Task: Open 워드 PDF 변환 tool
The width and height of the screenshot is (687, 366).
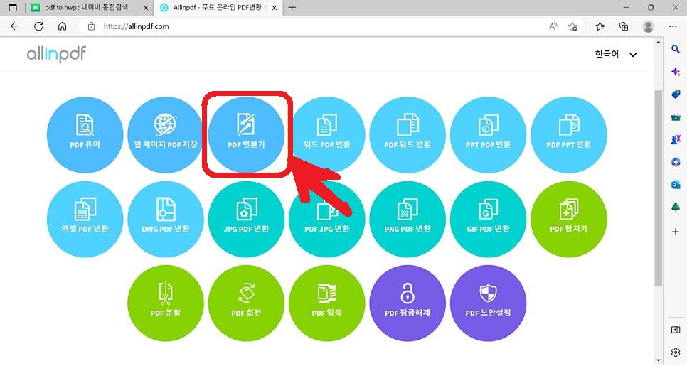Action: coord(327,135)
